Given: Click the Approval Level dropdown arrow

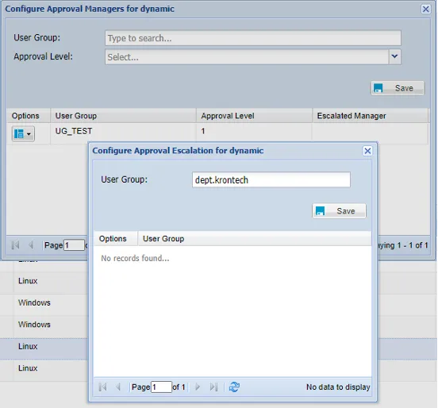Looking at the screenshot, I should click(x=394, y=56).
